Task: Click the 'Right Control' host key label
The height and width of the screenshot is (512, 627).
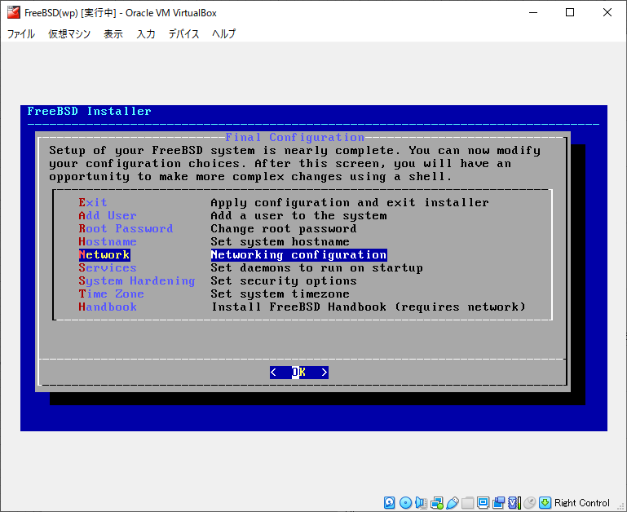Action: point(582,503)
